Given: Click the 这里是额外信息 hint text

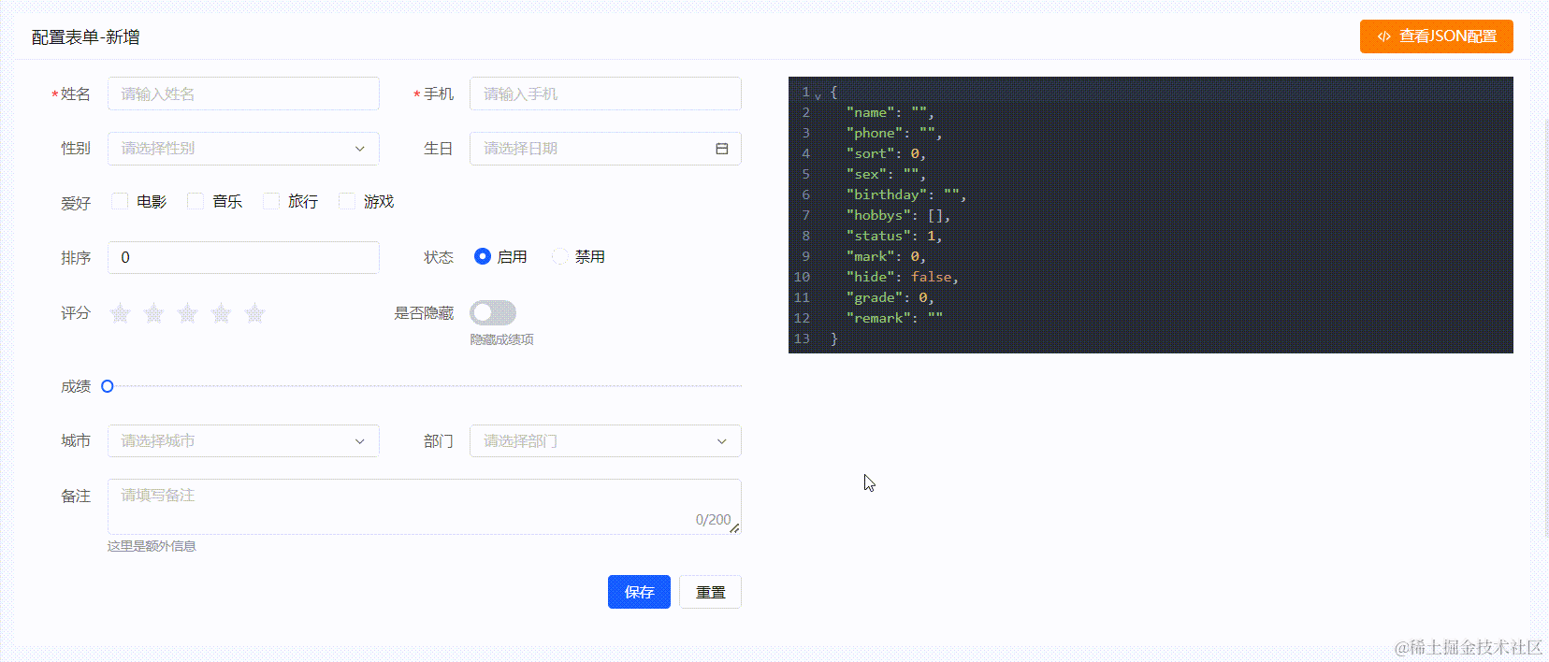Looking at the screenshot, I should [152, 546].
